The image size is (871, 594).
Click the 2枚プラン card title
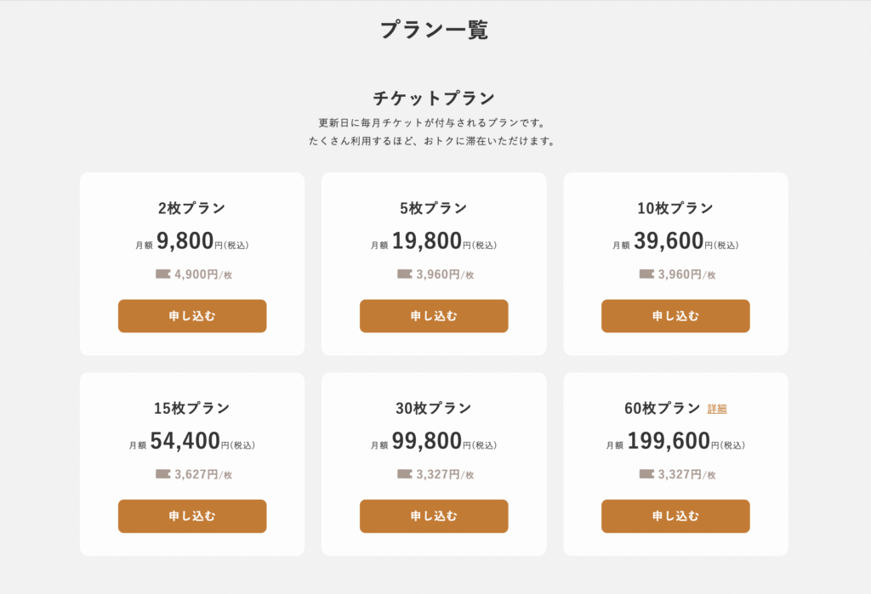pyautogui.click(x=192, y=208)
